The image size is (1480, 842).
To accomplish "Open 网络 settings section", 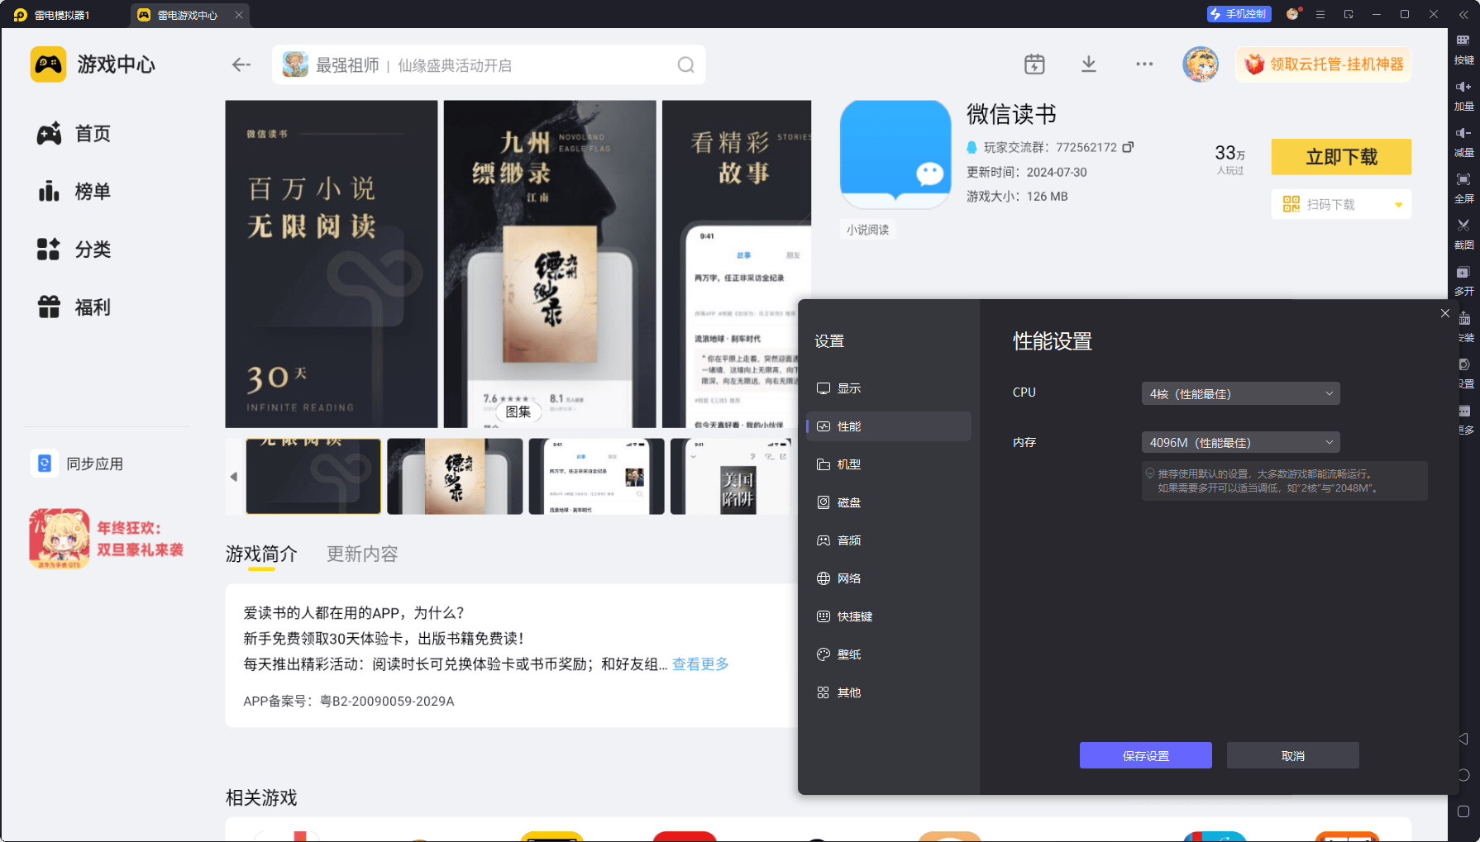I will (848, 578).
